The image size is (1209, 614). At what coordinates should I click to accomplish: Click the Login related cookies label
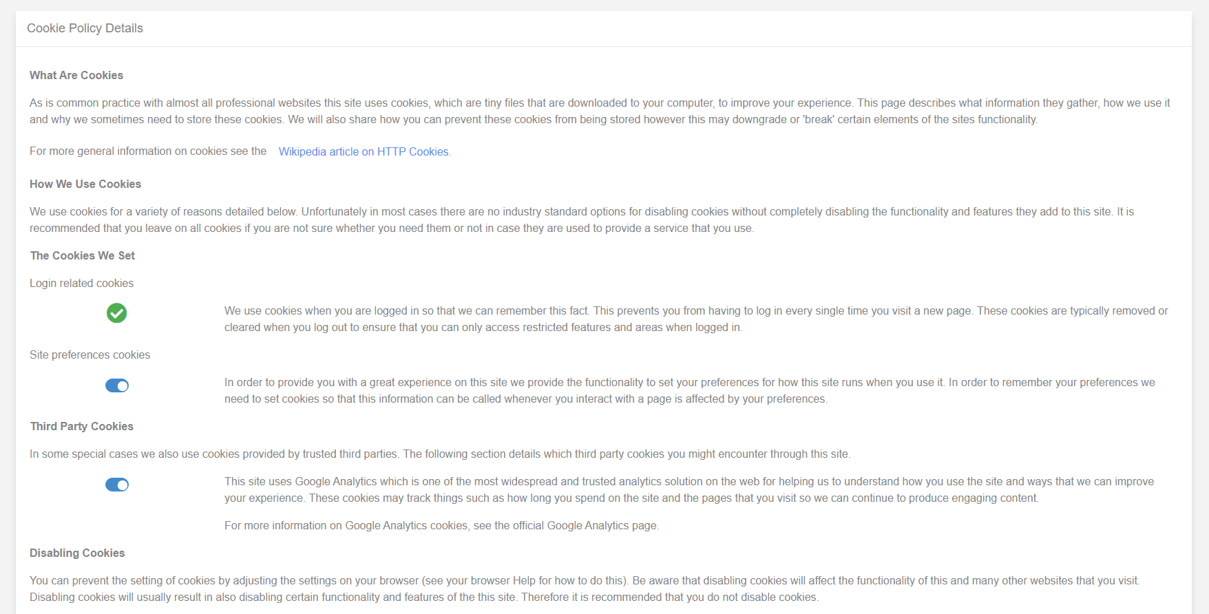(x=81, y=283)
